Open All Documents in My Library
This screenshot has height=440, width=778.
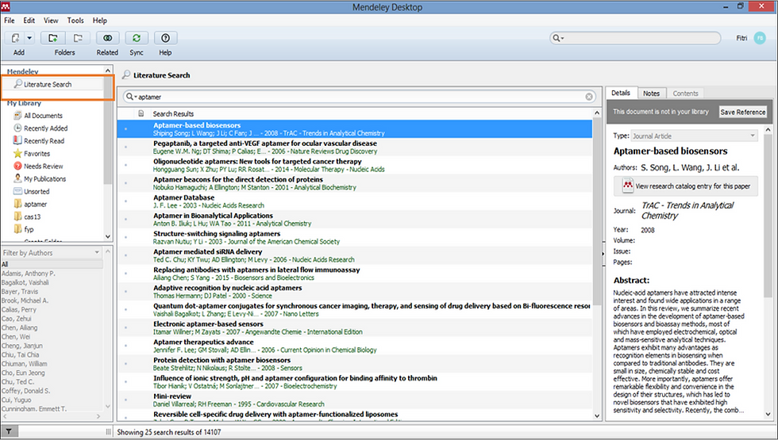43,116
